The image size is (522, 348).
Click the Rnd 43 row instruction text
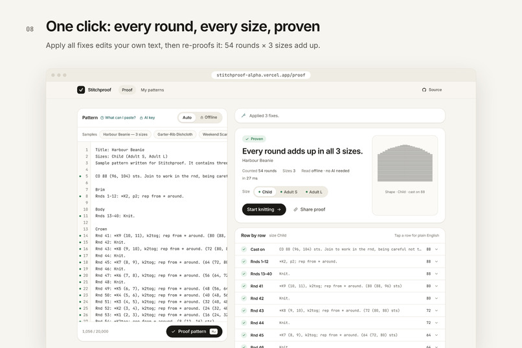point(339,310)
